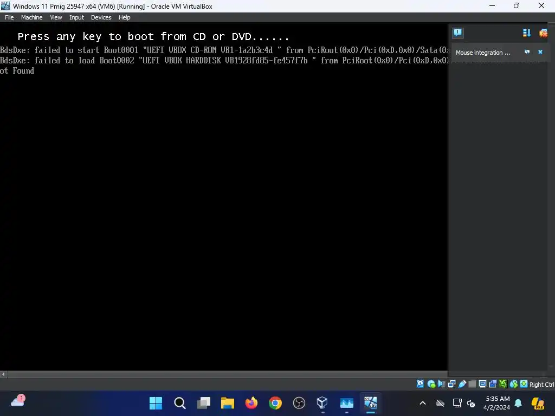Viewport: 555px width, 416px height.
Task: Click the Boot0002 HARDDISK failure message line
Action: tap(224, 61)
